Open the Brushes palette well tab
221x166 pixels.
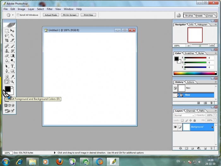click(x=189, y=16)
